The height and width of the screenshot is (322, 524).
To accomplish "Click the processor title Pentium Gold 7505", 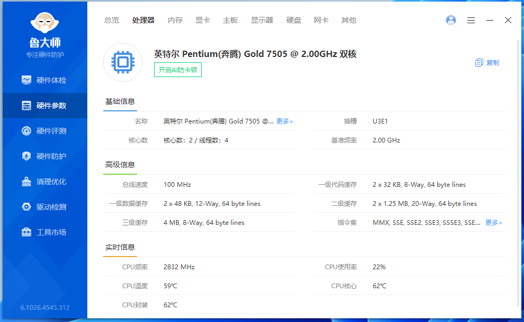I will tap(255, 54).
